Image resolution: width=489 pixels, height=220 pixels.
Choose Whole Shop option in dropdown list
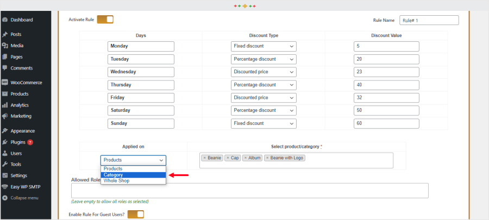[133, 181]
